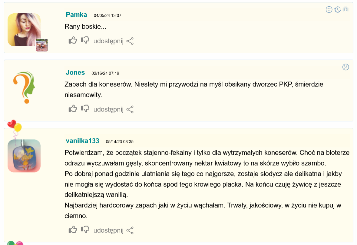
Task: Click share network icon on vanilka133's review
Action: [130, 230]
